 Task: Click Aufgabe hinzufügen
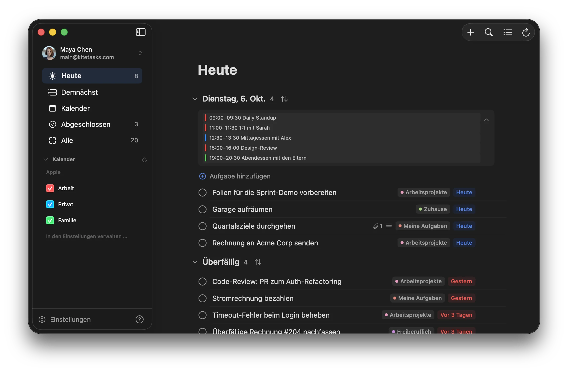click(235, 176)
